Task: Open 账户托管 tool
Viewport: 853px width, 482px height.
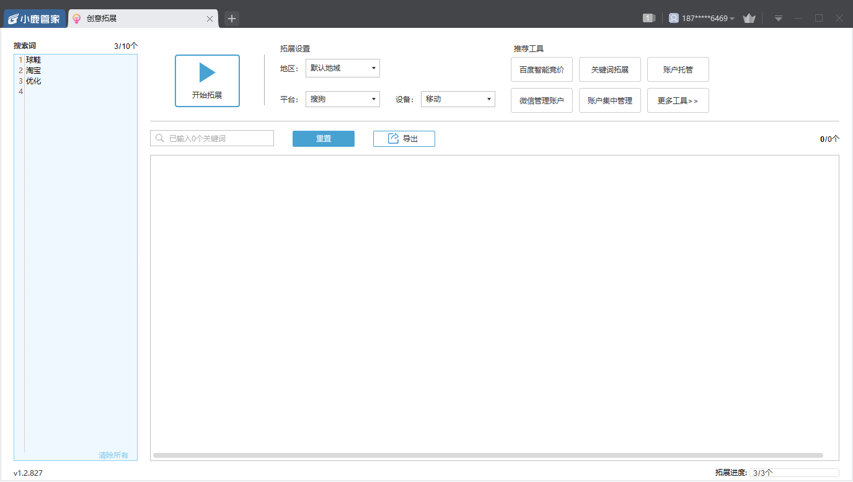Action: [x=678, y=69]
